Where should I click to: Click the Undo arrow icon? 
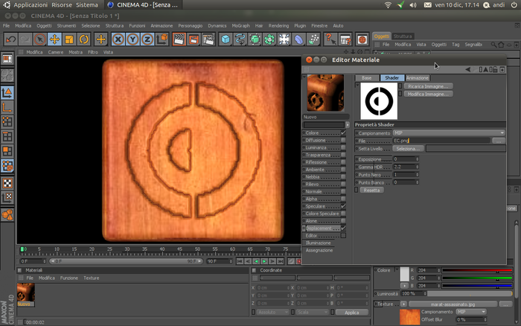pyautogui.click(x=10, y=39)
